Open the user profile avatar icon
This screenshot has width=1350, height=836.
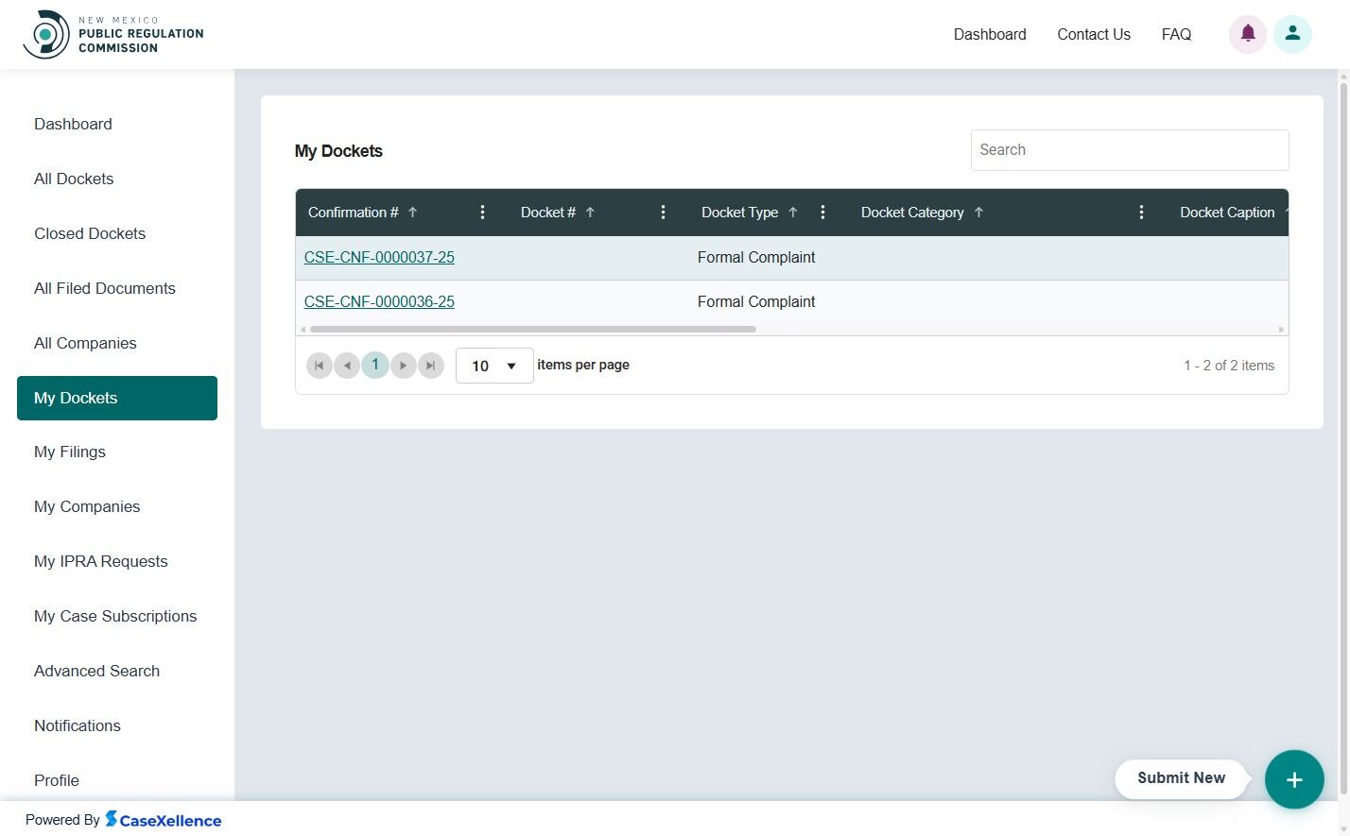click(1292, 34)
